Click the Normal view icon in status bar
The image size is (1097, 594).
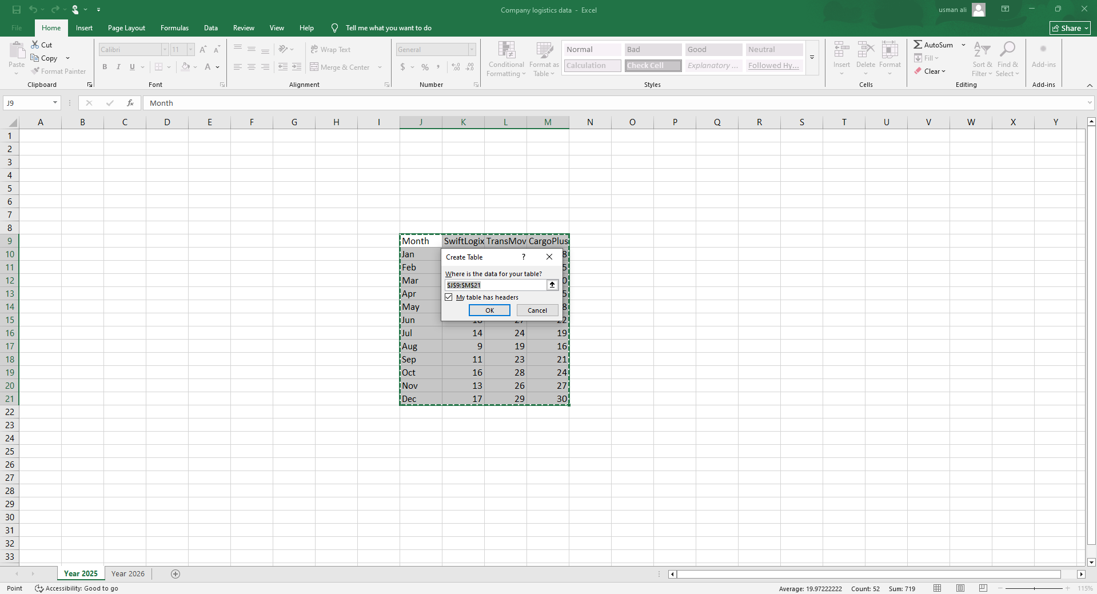938,588
